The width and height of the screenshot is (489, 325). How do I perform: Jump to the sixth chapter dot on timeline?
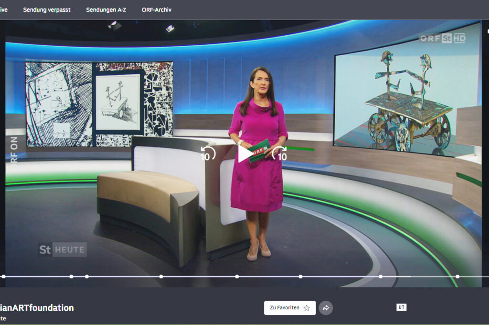(x=300, y=276)
